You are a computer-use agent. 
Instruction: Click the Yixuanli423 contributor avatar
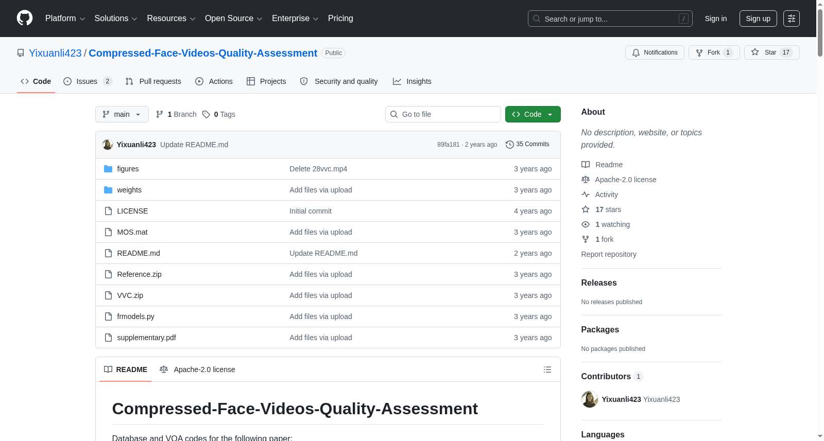click(590, 399)
